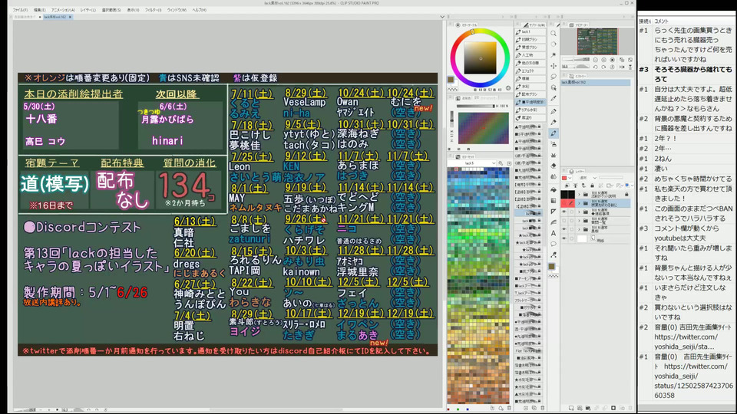
Task: Select the Text tool
Action: (553, 232)
